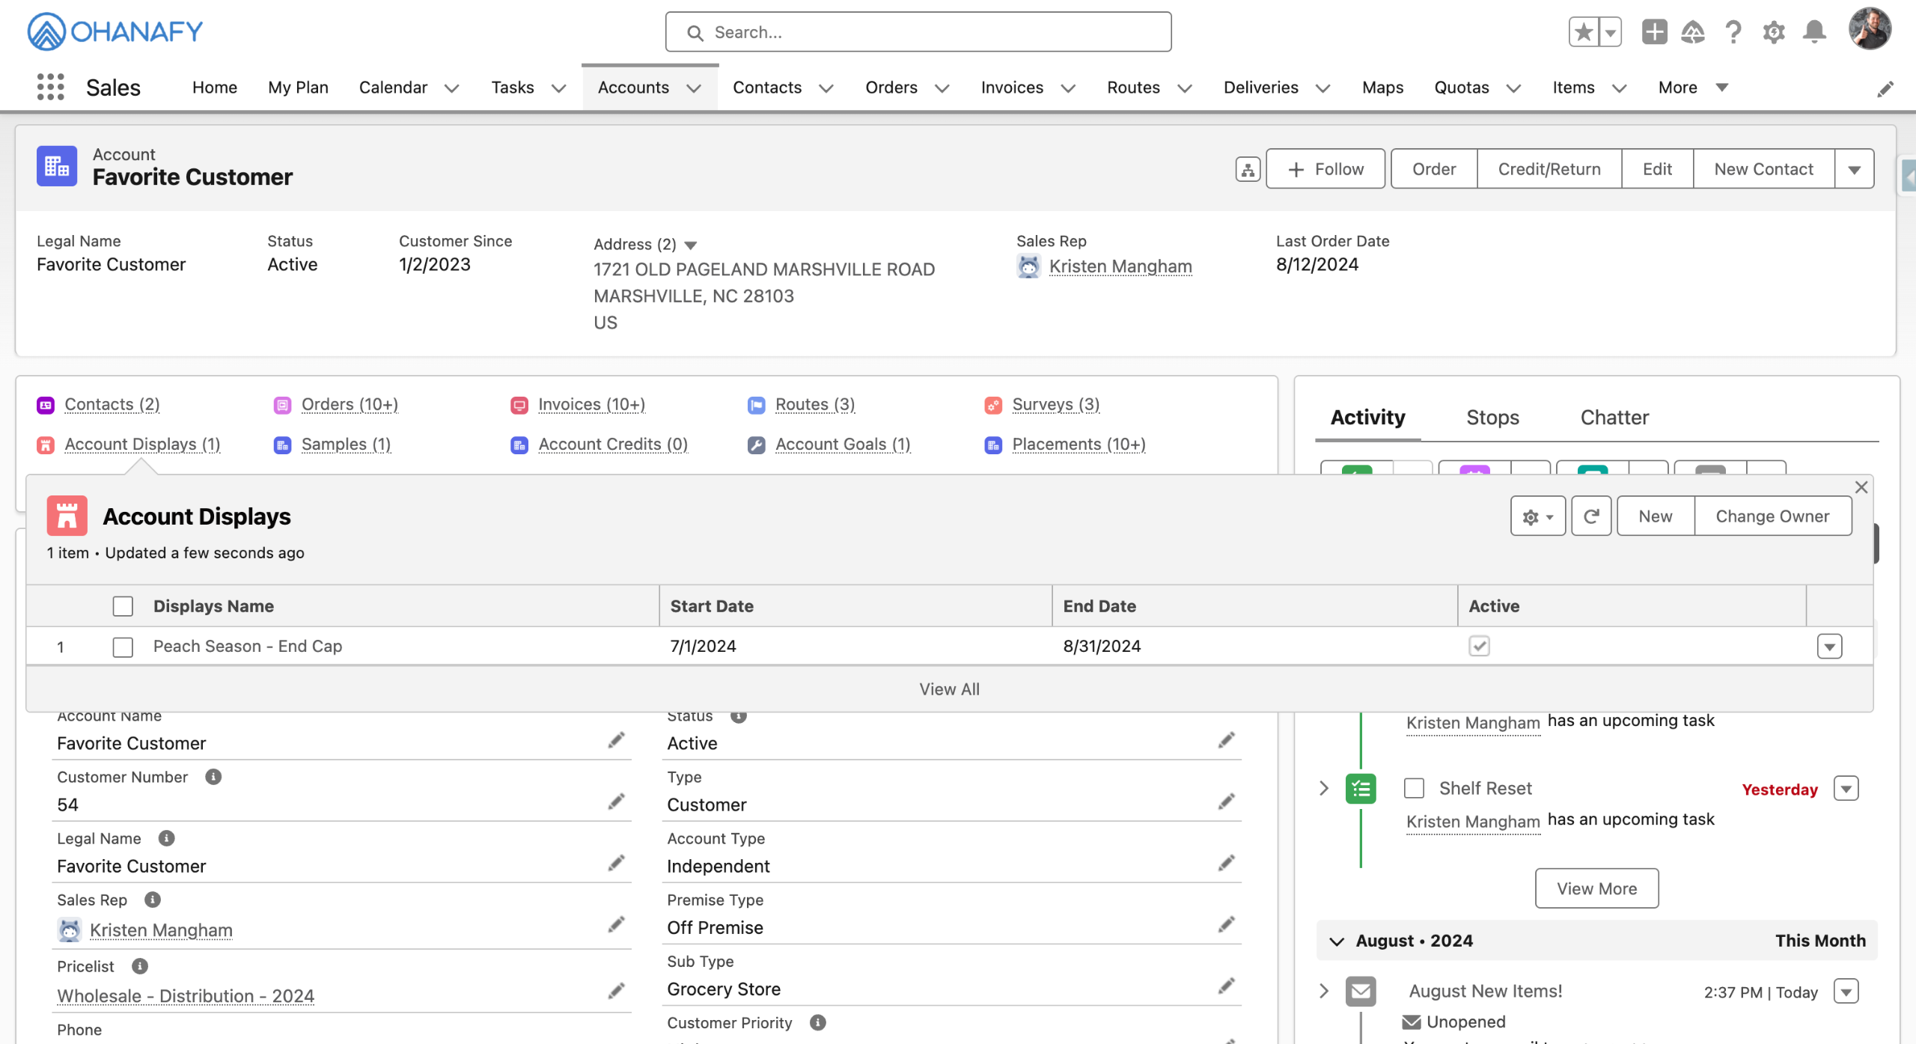Screen dimensions: 1916x1044
Task: Open the Orders navigation tab
Action: 891,88
